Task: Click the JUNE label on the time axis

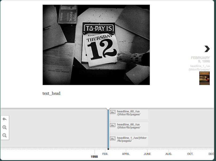Action: pyautogui.click(x=147, y=154)
